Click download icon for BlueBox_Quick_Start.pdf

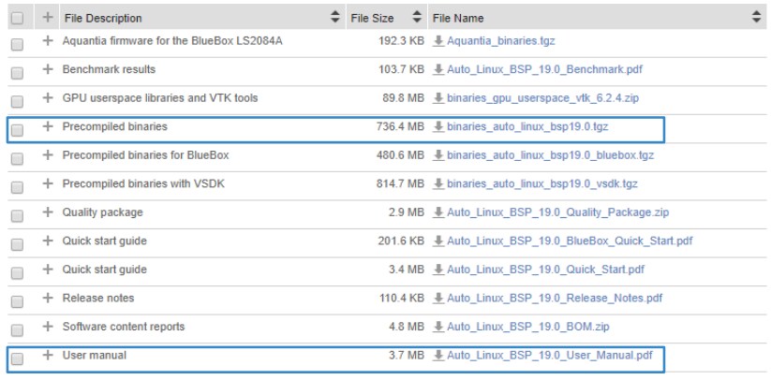437,241
